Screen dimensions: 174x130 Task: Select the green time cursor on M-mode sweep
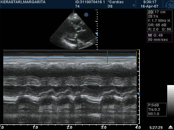tap(107, 57)
